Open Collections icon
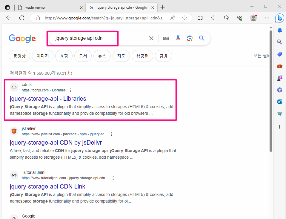This screenshot has height=219, width=286. (227, 18)
